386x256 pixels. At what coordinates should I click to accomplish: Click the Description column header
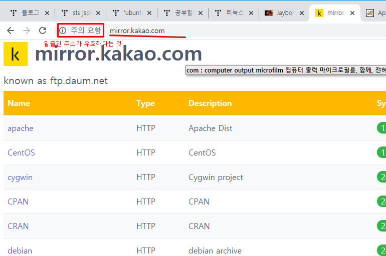point(210,103)
